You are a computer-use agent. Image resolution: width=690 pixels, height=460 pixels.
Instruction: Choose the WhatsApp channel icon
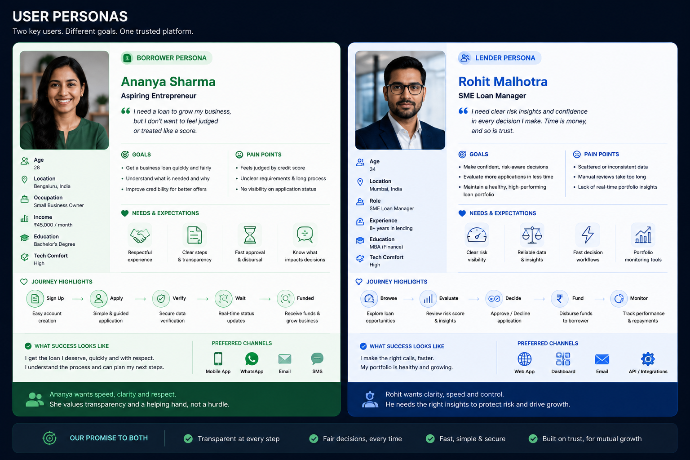[252, 358]
